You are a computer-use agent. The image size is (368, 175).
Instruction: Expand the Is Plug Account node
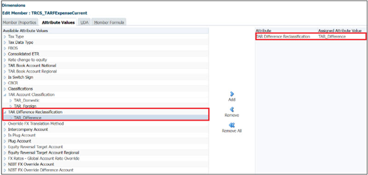pos(5,135)
